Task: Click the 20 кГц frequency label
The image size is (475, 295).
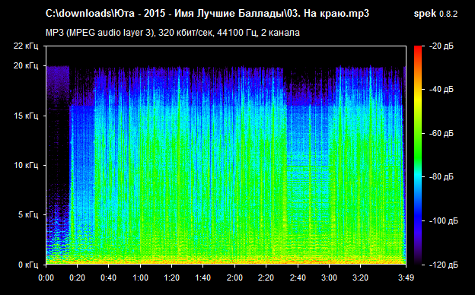Action: point(26,65)
